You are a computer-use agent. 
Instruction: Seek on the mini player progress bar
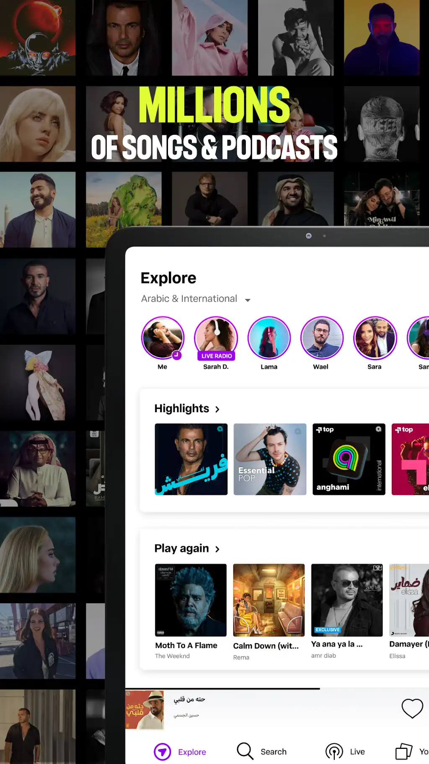[277, 688]
